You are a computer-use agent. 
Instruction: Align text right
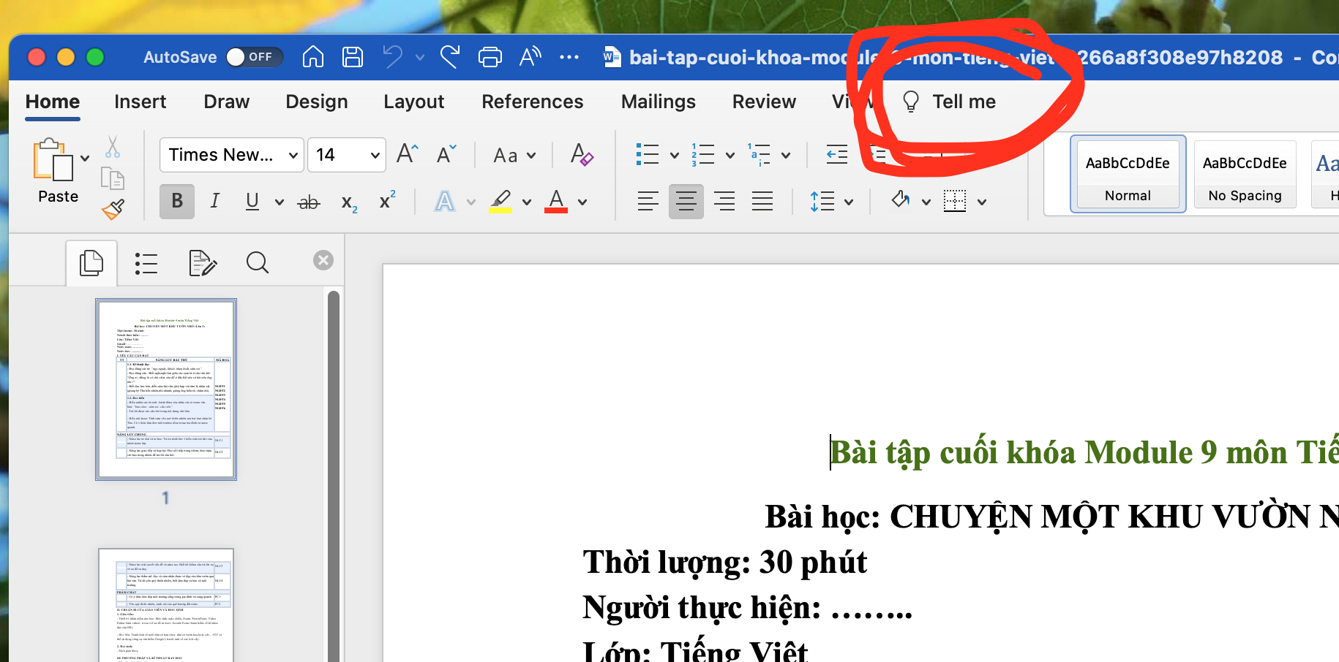coord(724,201)
